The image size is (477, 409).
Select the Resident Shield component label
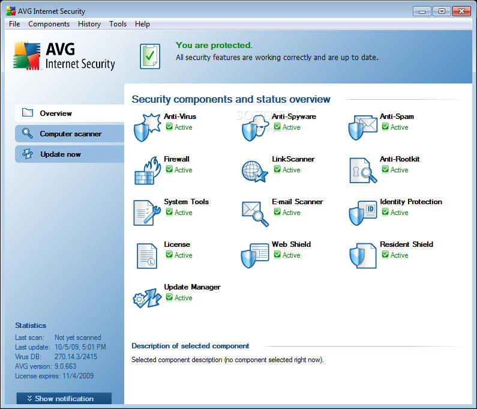click(406, 244)
